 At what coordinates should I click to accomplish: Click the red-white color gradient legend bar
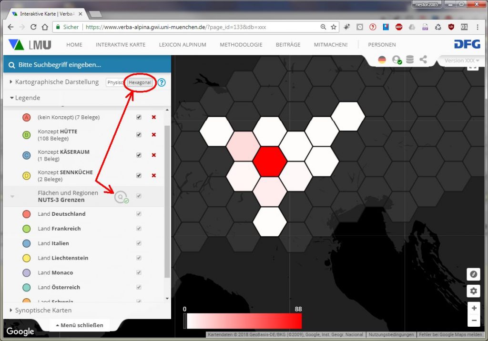tap(244, 321)
